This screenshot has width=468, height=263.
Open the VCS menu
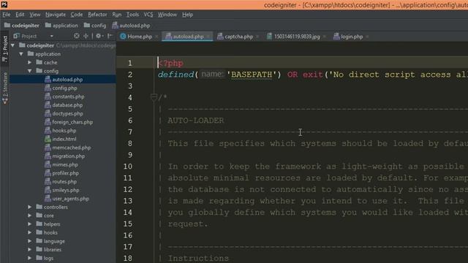pos(148,15)
